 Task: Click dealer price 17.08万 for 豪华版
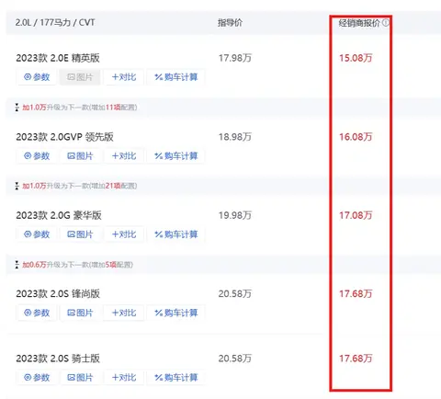tap(356, 215)
